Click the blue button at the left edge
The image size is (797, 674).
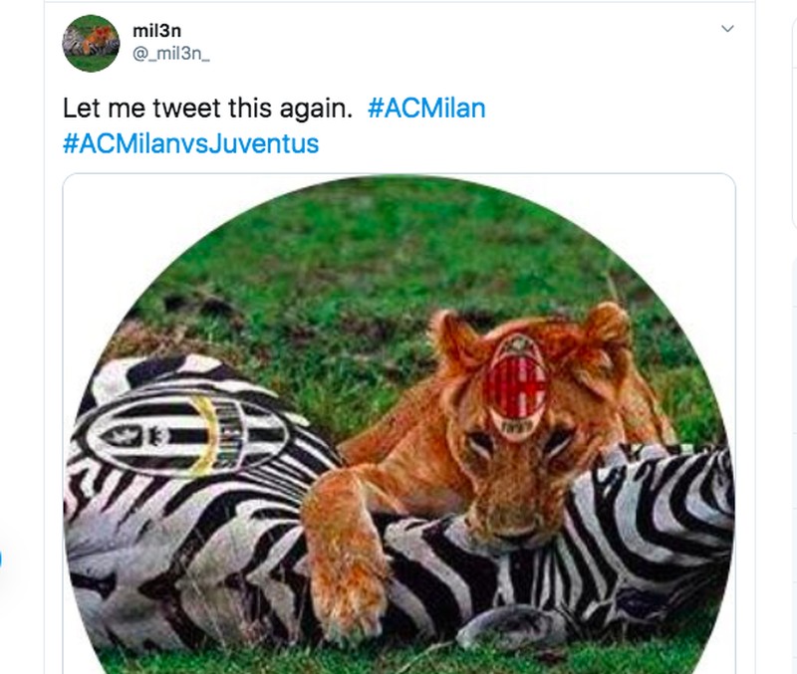point(1,556)
